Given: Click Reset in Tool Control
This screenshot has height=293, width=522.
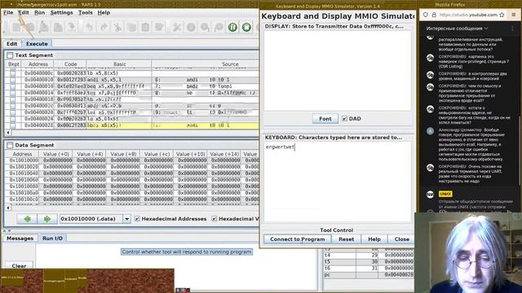Looking at the screenshot, I should [x=346, y=239].
